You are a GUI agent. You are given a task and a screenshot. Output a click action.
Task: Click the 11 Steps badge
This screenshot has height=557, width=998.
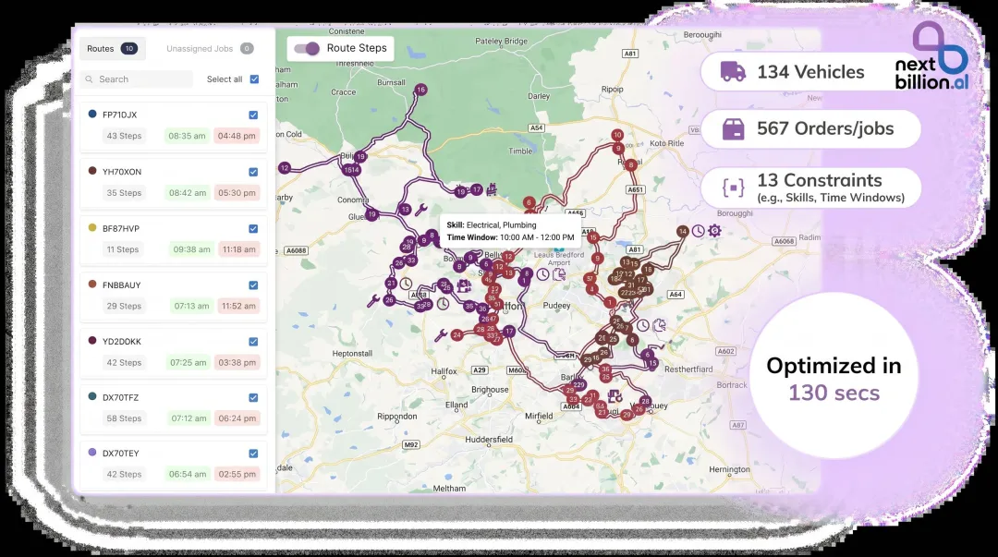pyautogui.click(x=123, y=249)
